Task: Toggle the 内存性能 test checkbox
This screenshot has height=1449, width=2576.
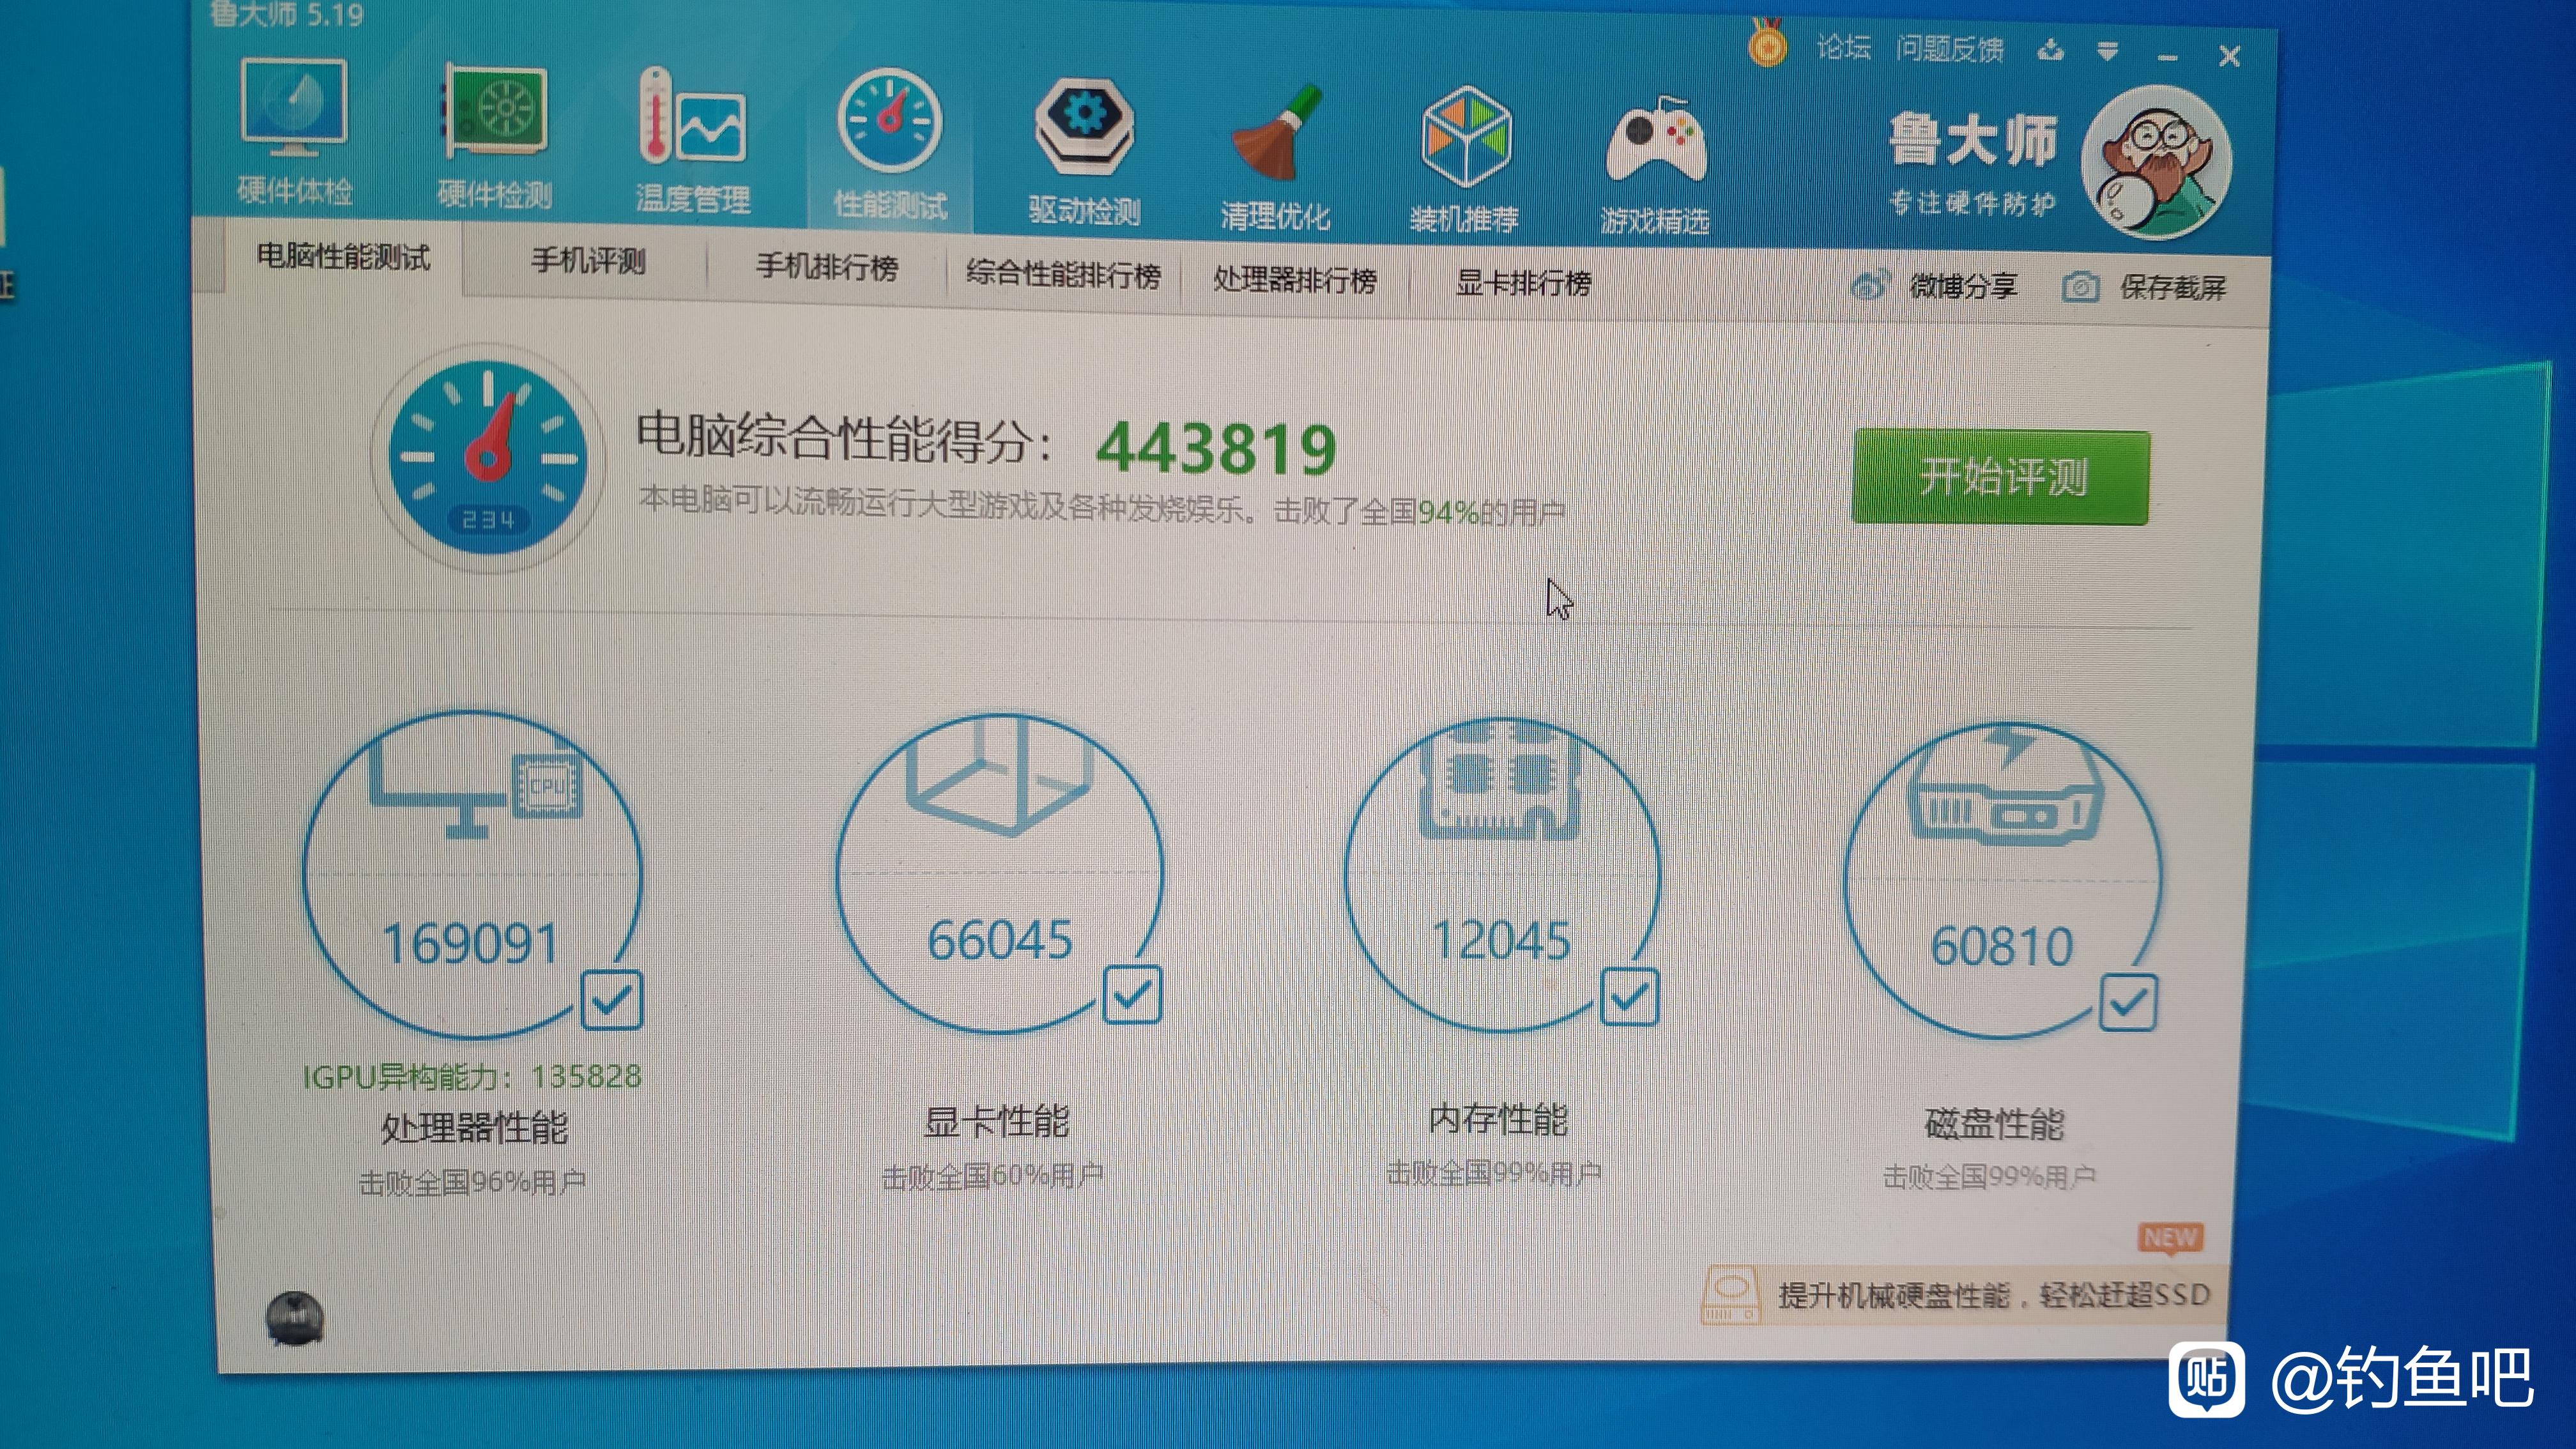Action: coord(1629,996)
